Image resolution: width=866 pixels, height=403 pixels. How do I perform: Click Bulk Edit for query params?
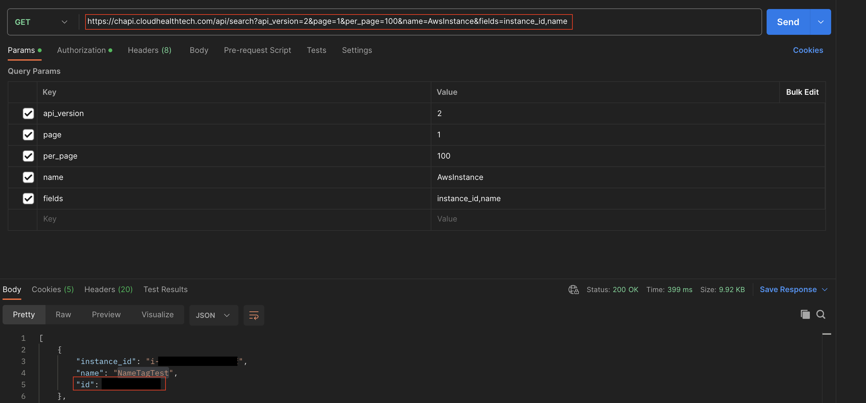point(802,92)
